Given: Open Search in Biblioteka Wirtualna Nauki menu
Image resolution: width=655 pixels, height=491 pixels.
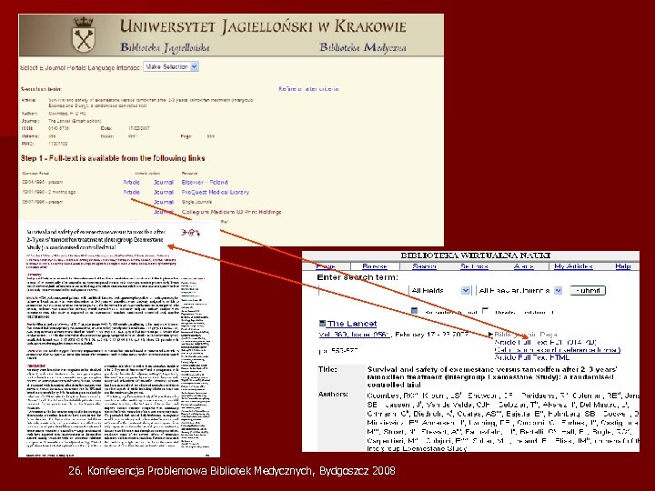Looking at the screenshot, I should pos(424,266).
